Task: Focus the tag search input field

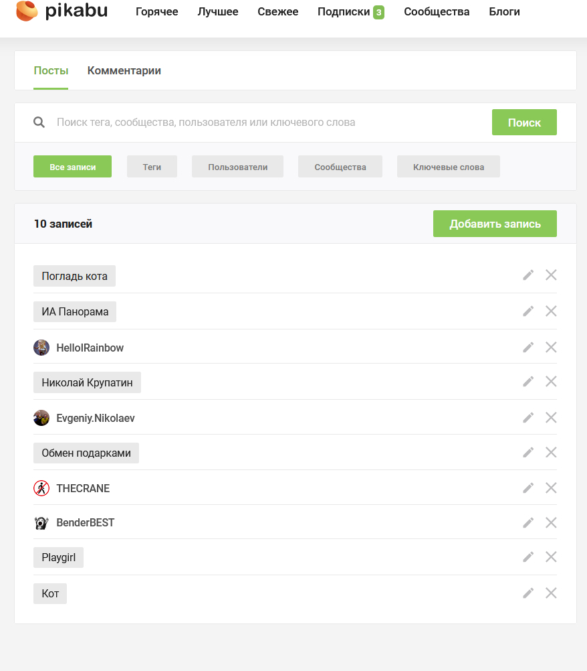Action: point(267,123)
